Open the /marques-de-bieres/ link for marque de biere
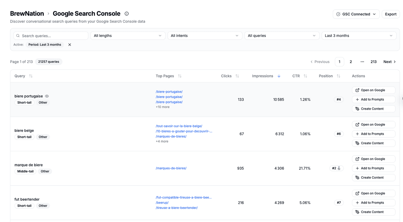The image size is (403, 222). coord(171,168)
